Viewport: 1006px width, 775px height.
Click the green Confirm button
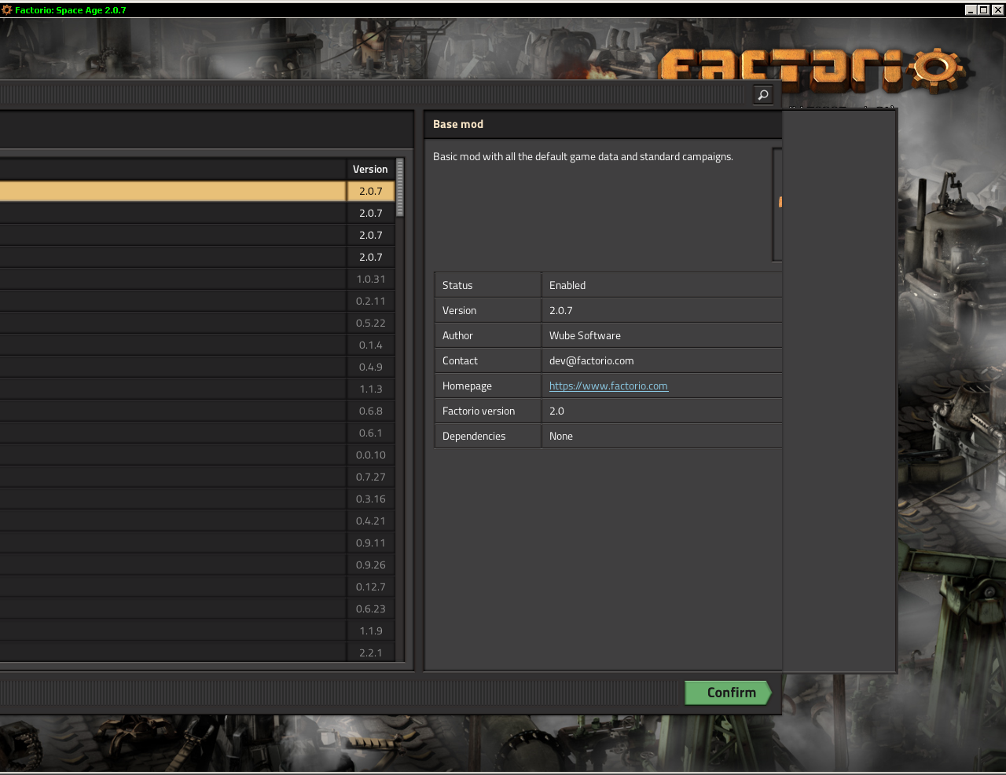tap(729, 693)
